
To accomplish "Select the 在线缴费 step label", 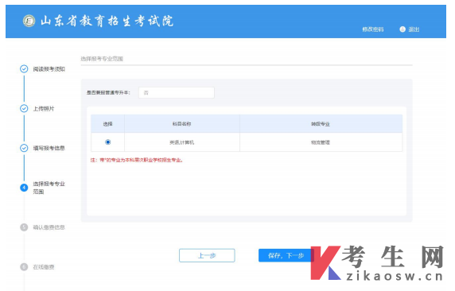I will (x=44, y=267).
